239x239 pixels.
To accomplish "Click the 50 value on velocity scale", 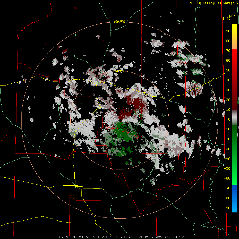I will tap(228, 70).
